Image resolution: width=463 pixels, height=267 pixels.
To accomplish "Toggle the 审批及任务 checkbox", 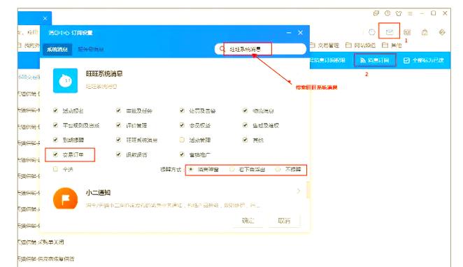I will click(x=118, y=110).
